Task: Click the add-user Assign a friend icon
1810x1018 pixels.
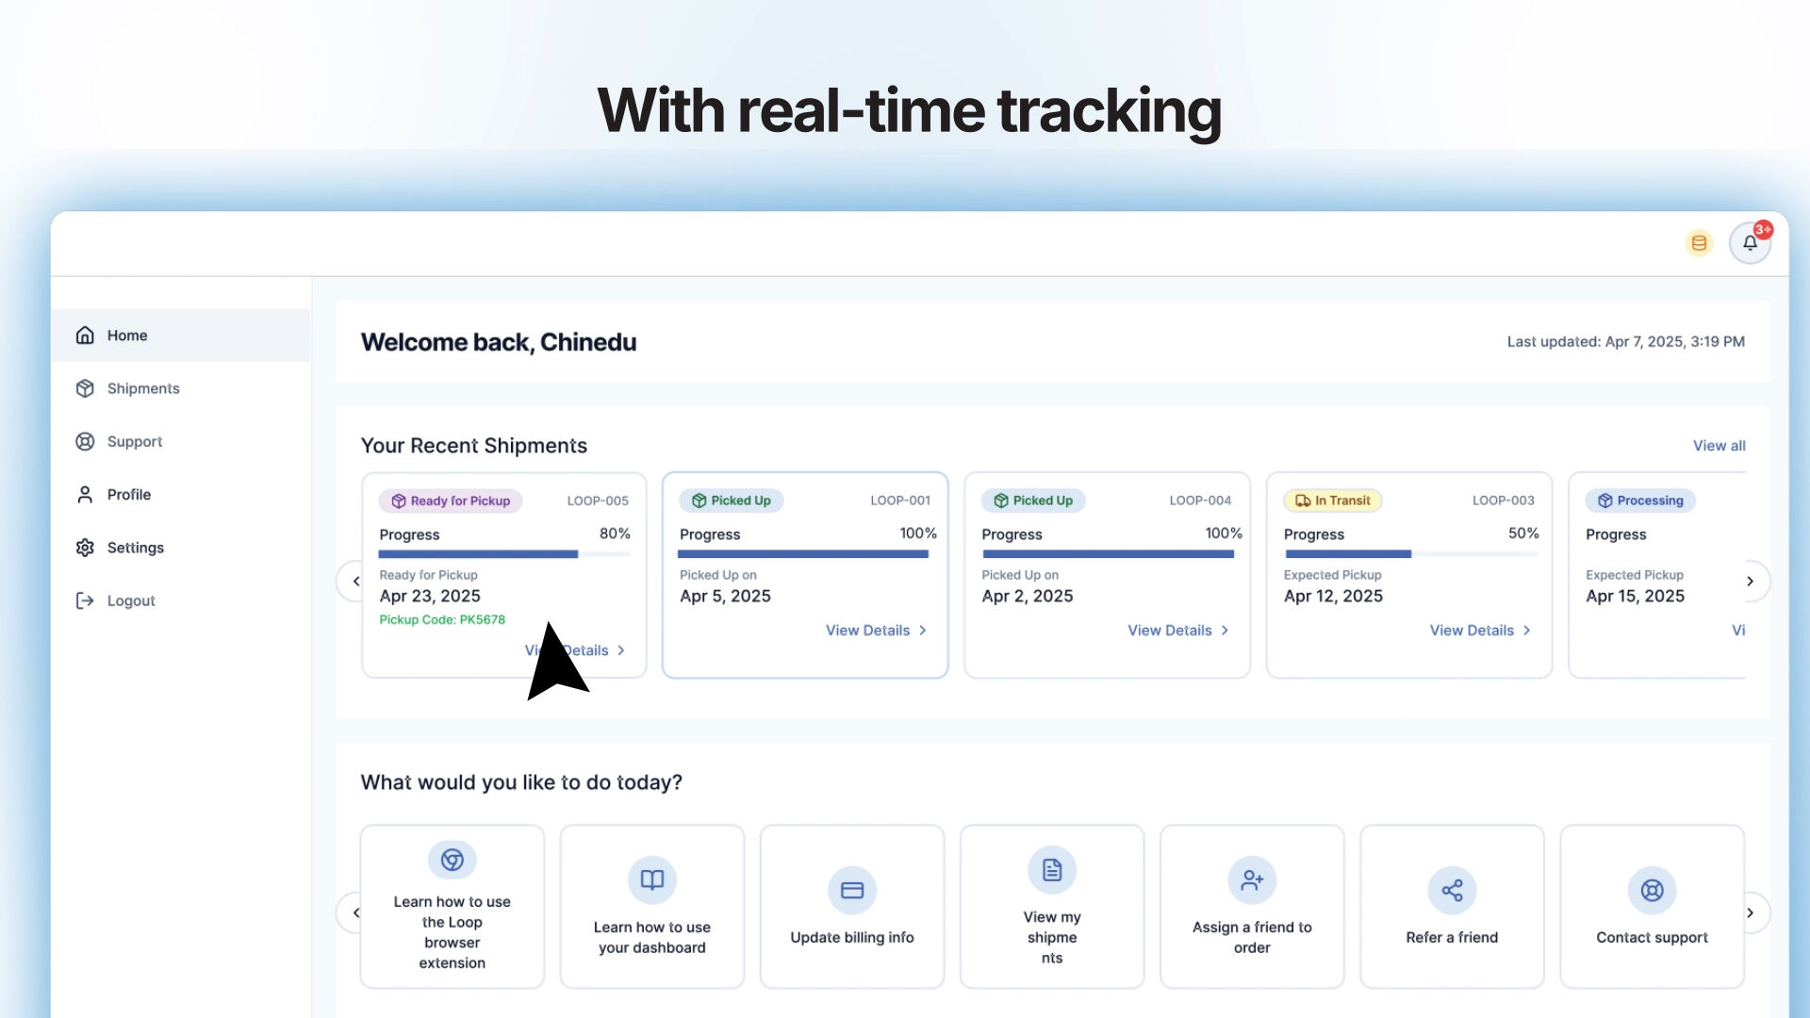Action: [x=1252, y=879]
